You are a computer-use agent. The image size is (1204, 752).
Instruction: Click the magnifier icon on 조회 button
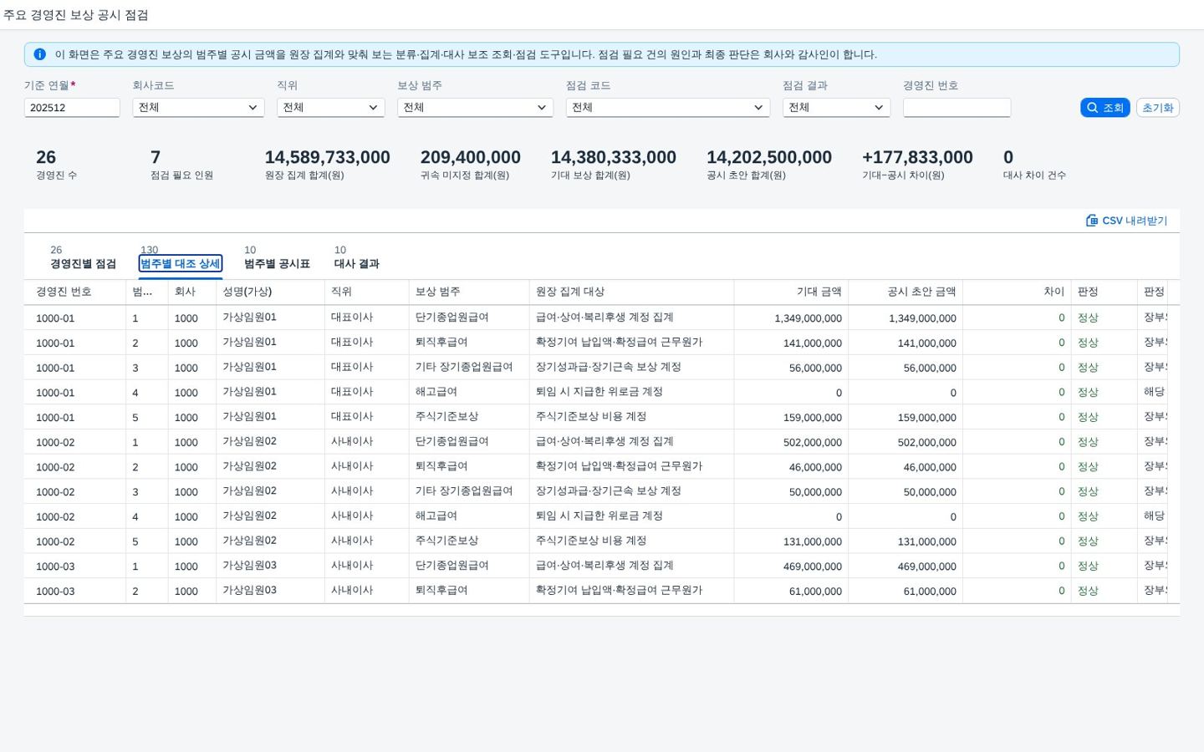[1092, 108]
